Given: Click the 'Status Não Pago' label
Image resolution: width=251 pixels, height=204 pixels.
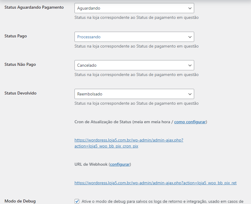Looking at the screenshot, I should pos(20,65).
